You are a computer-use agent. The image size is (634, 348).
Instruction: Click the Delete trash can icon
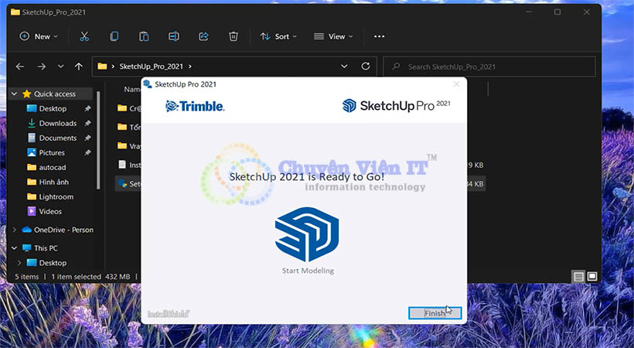(x=233, y=36)
